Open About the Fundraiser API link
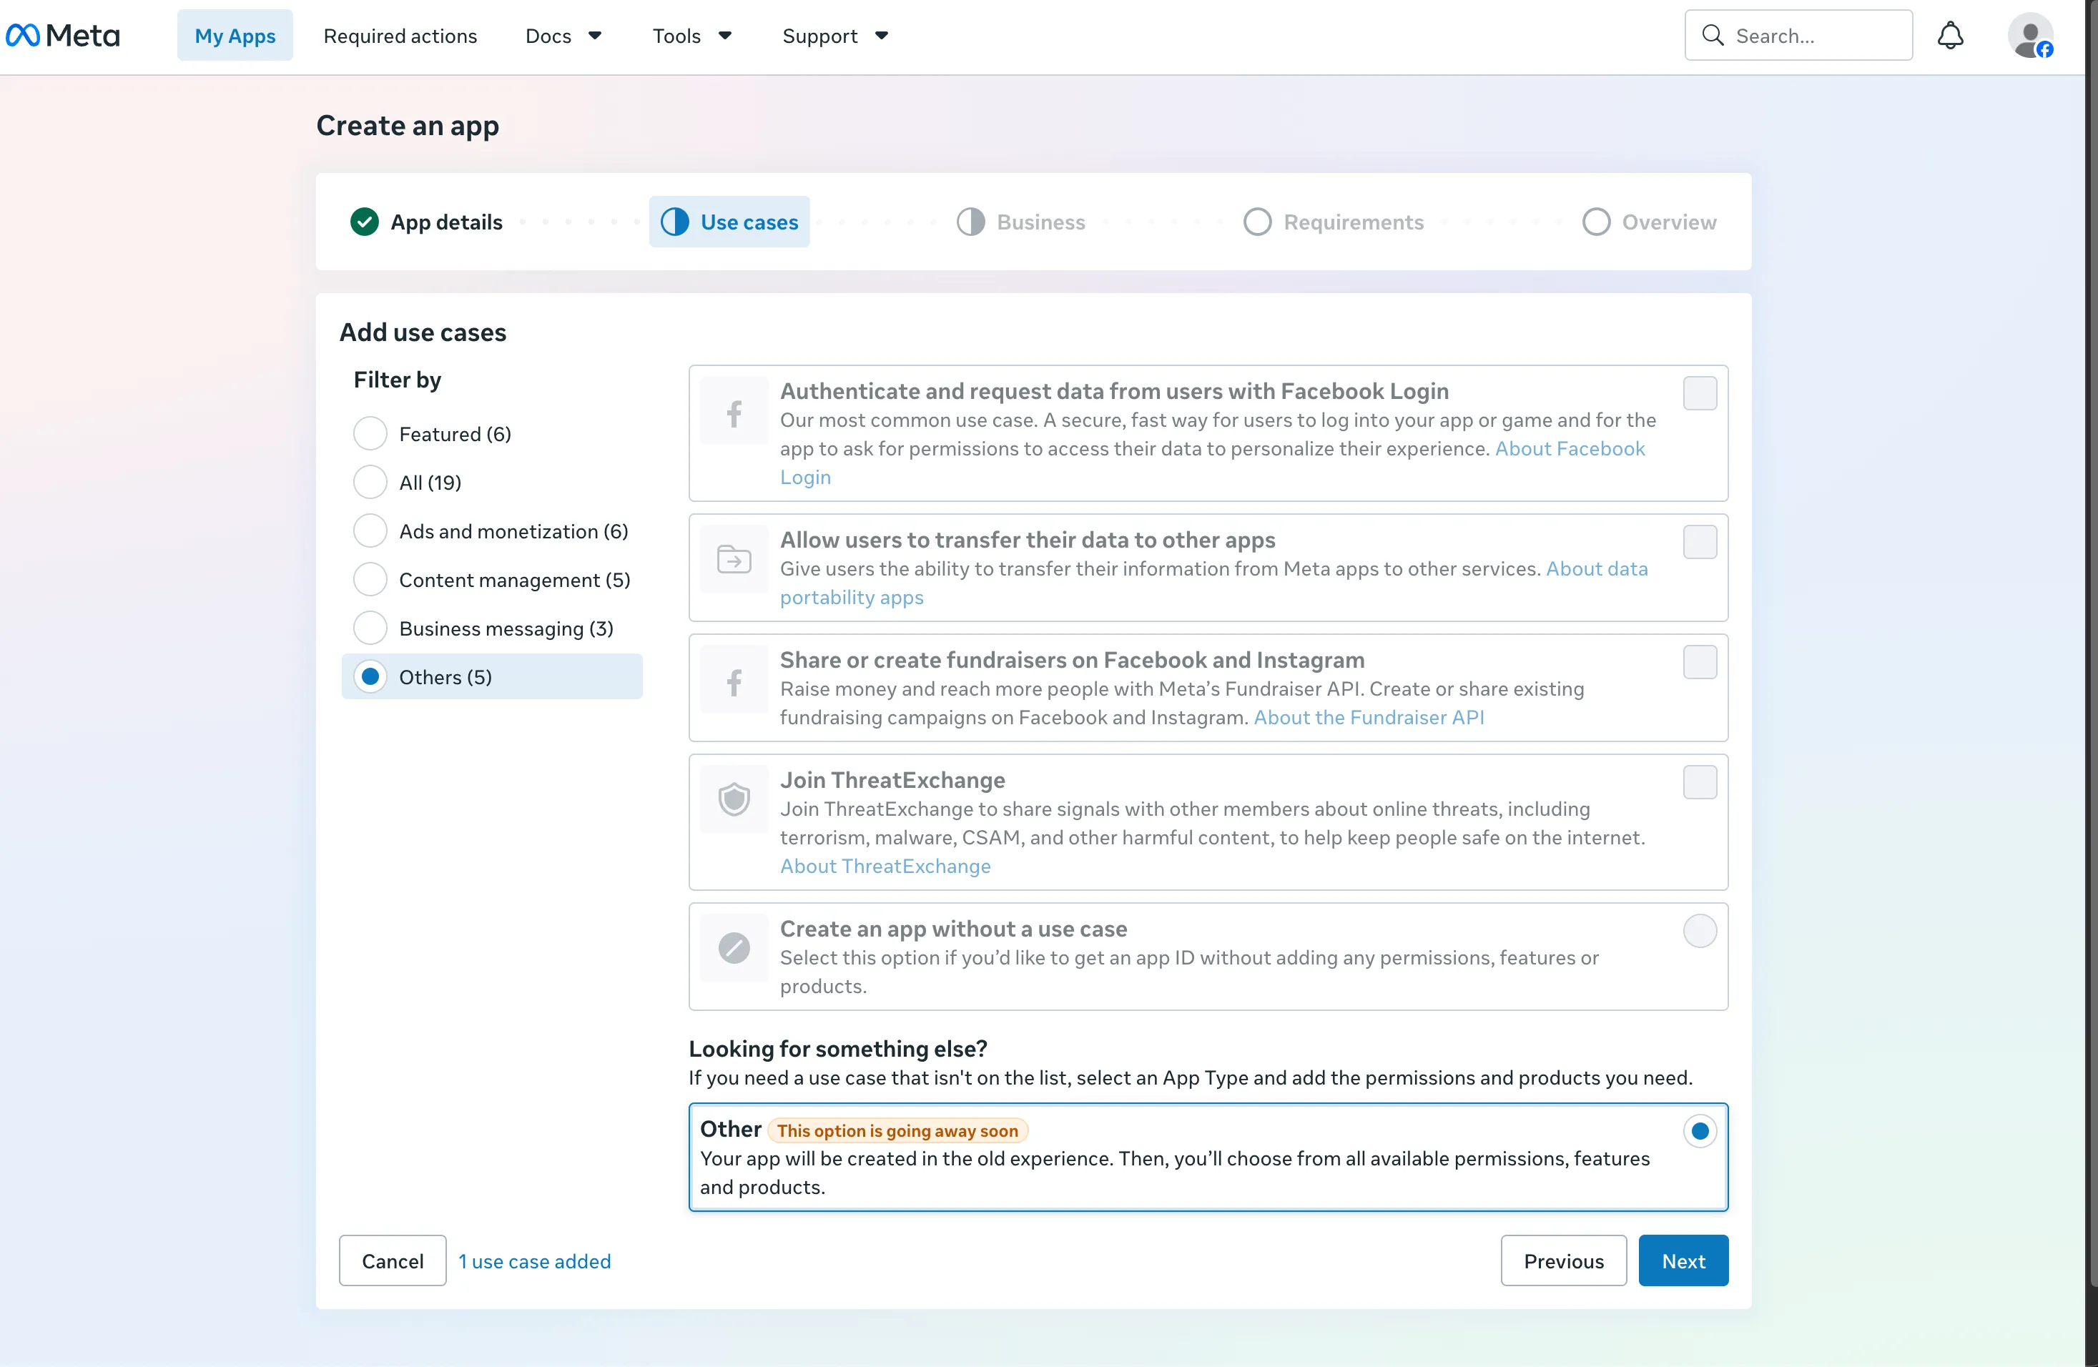This screenshot has height=1367, width=2098. (1369, 716)
